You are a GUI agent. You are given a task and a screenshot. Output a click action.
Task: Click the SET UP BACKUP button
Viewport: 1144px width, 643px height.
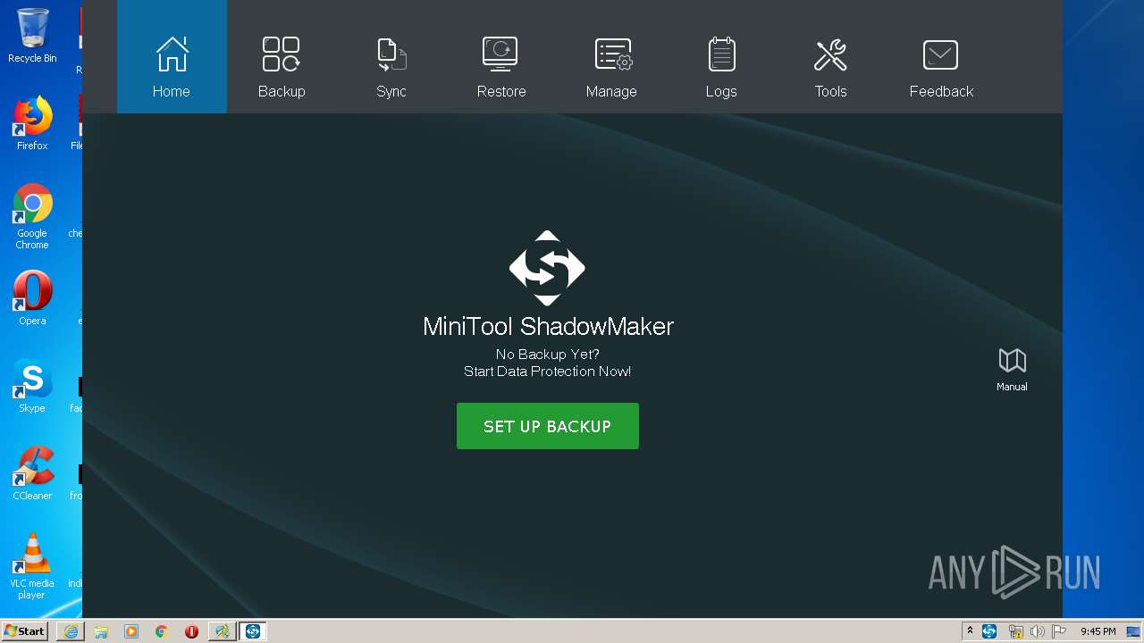pos(548,426)
